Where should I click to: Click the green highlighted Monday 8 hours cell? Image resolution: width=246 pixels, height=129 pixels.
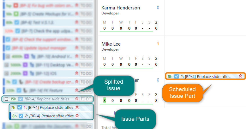(105, 100)
